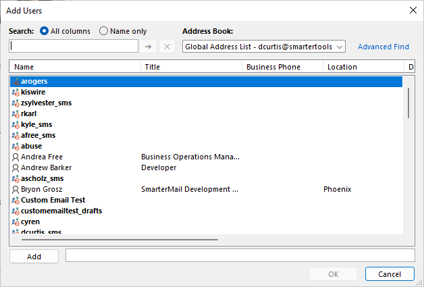Click the group icon beside Custom Email Test

(x=16, y=201)
